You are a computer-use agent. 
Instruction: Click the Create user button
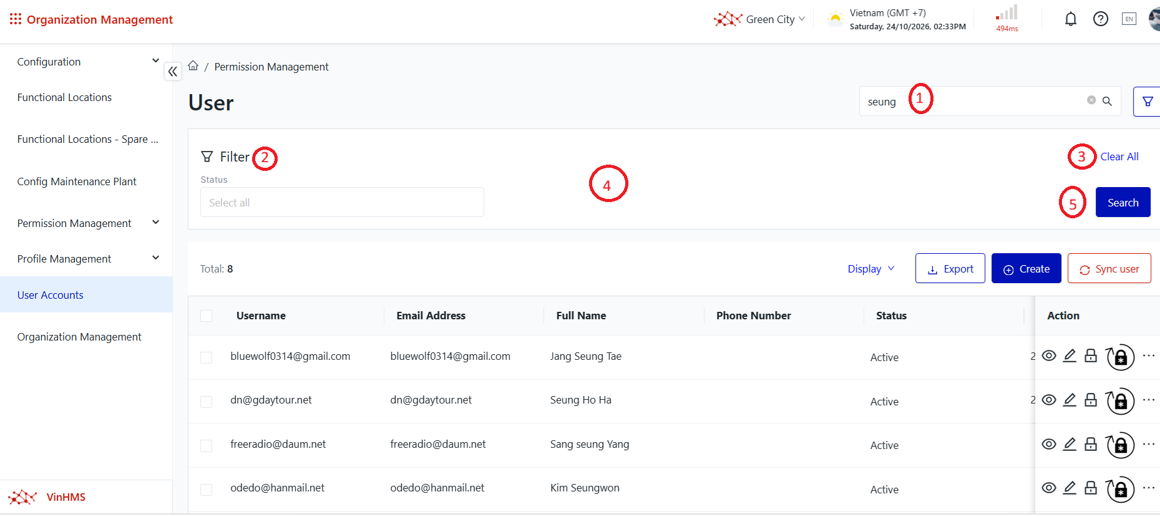click(1026, 268)
